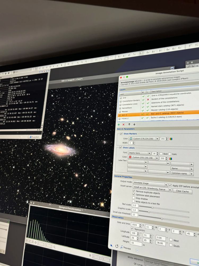The width and height of the screenshot is (199, 266).
Task: Click the small documentation icon beside Preview
Action: pos(137,250)
